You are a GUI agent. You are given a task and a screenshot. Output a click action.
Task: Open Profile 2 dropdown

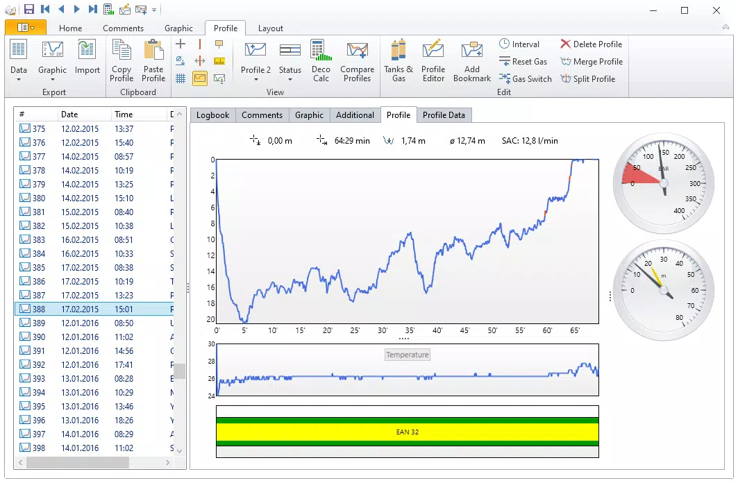[x=255, y=60]
